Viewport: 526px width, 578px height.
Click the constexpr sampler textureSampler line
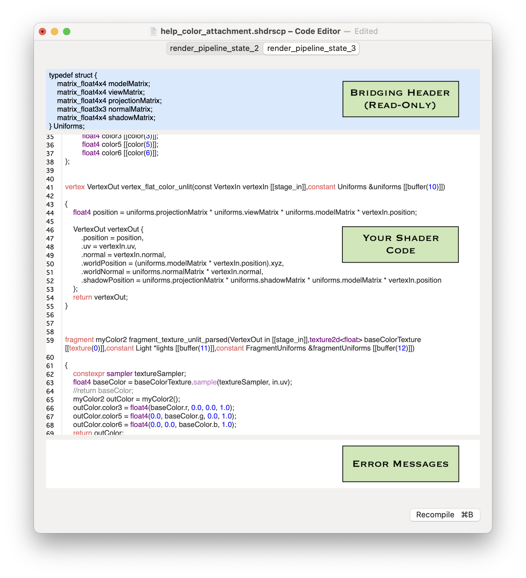[x=129, y=374]
